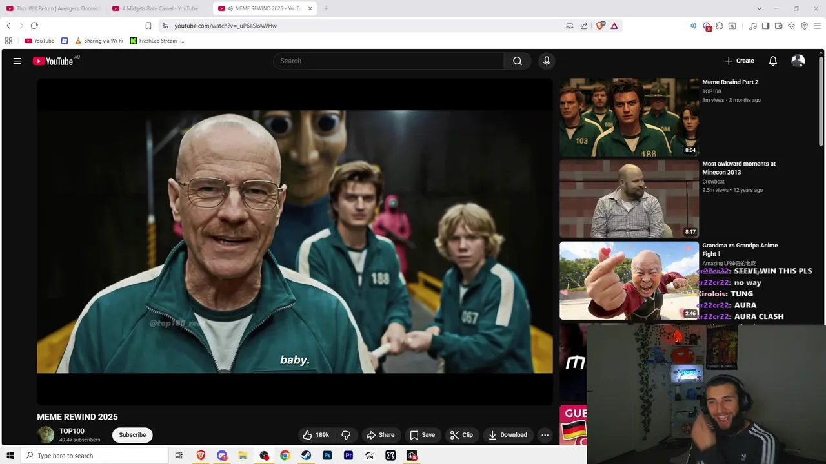The height and width of the screenshot is (464, 826).
Task: Save the video with Save button
Action: point(423,435)
